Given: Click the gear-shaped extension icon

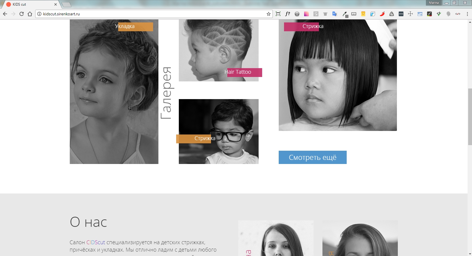Looking at the screenshot, I should coord(297,14).
